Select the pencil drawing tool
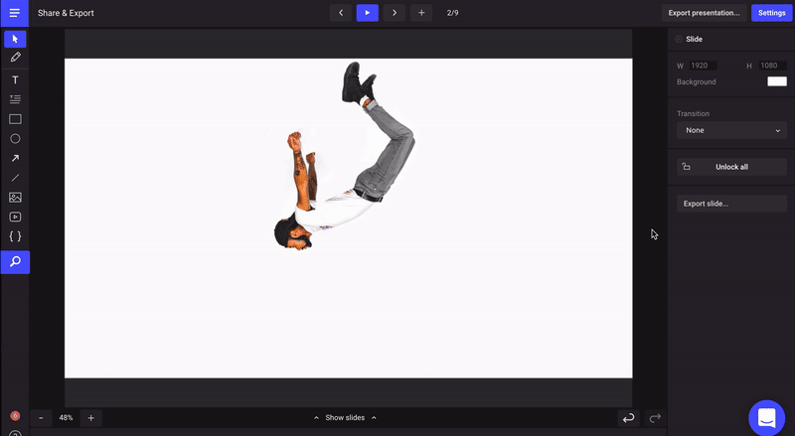795x436 pixels. (15, 58)
